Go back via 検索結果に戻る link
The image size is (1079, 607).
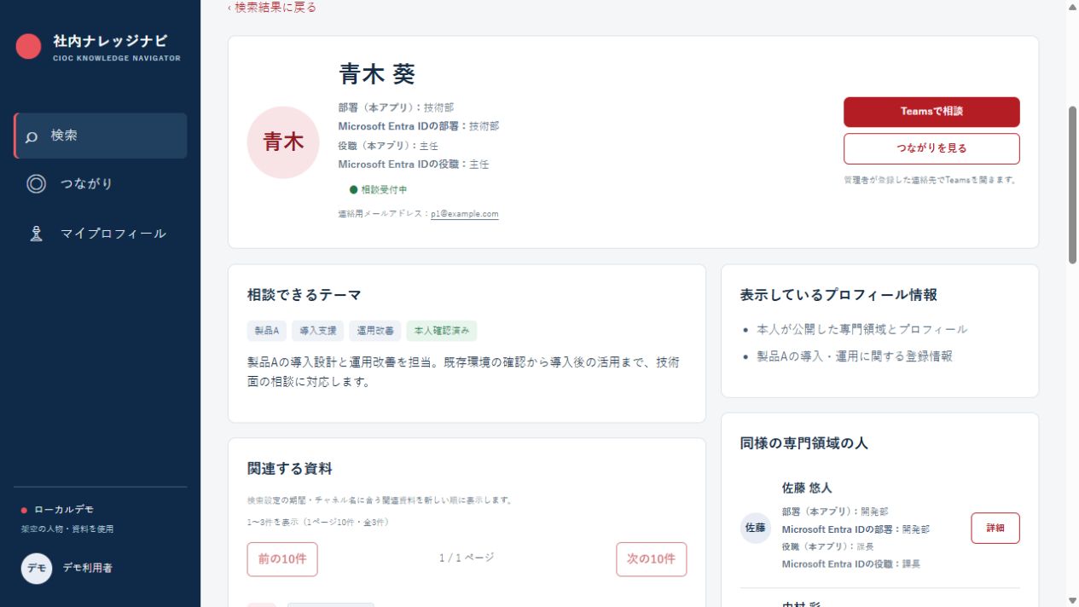click(272, 7)
